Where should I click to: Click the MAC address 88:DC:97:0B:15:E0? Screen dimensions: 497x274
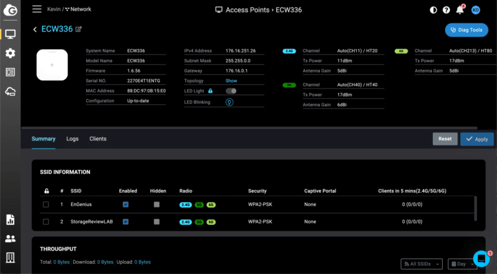click(x=146, y=91)
